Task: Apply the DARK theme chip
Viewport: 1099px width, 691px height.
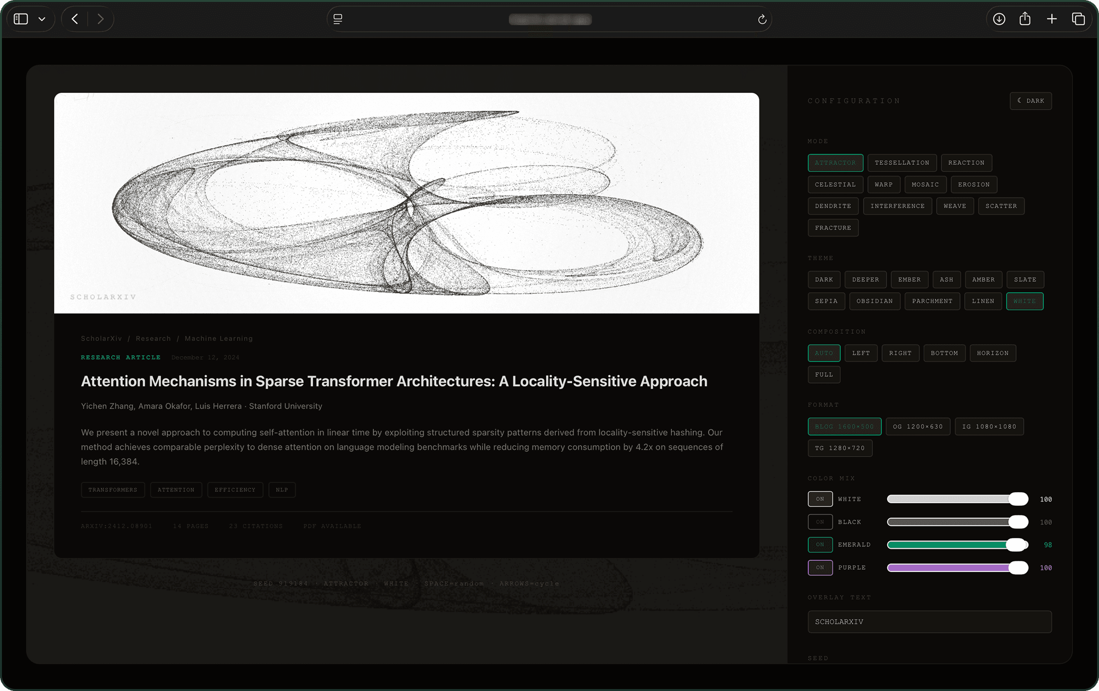Action: (824, 280)
